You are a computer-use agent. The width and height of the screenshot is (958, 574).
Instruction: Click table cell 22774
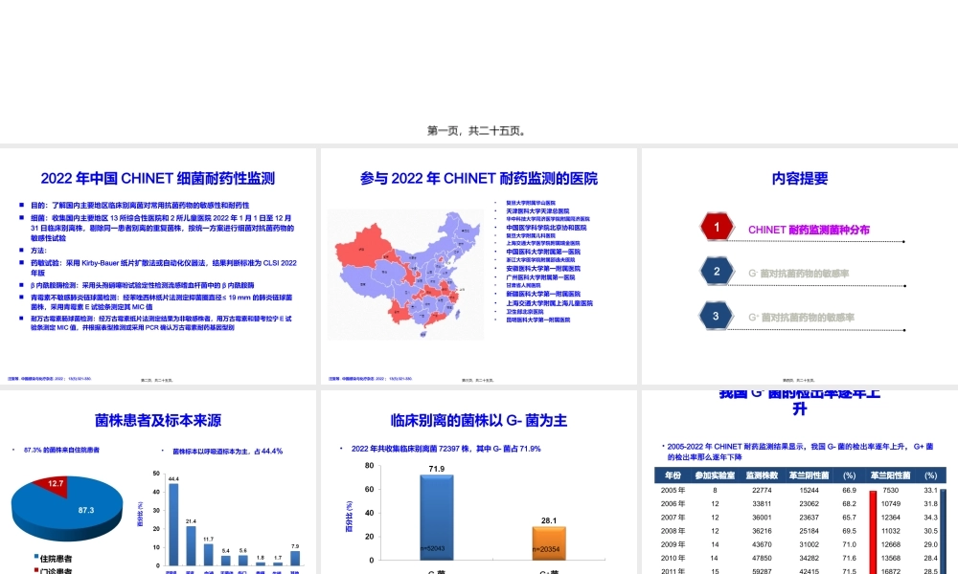(x=762, y=490)
